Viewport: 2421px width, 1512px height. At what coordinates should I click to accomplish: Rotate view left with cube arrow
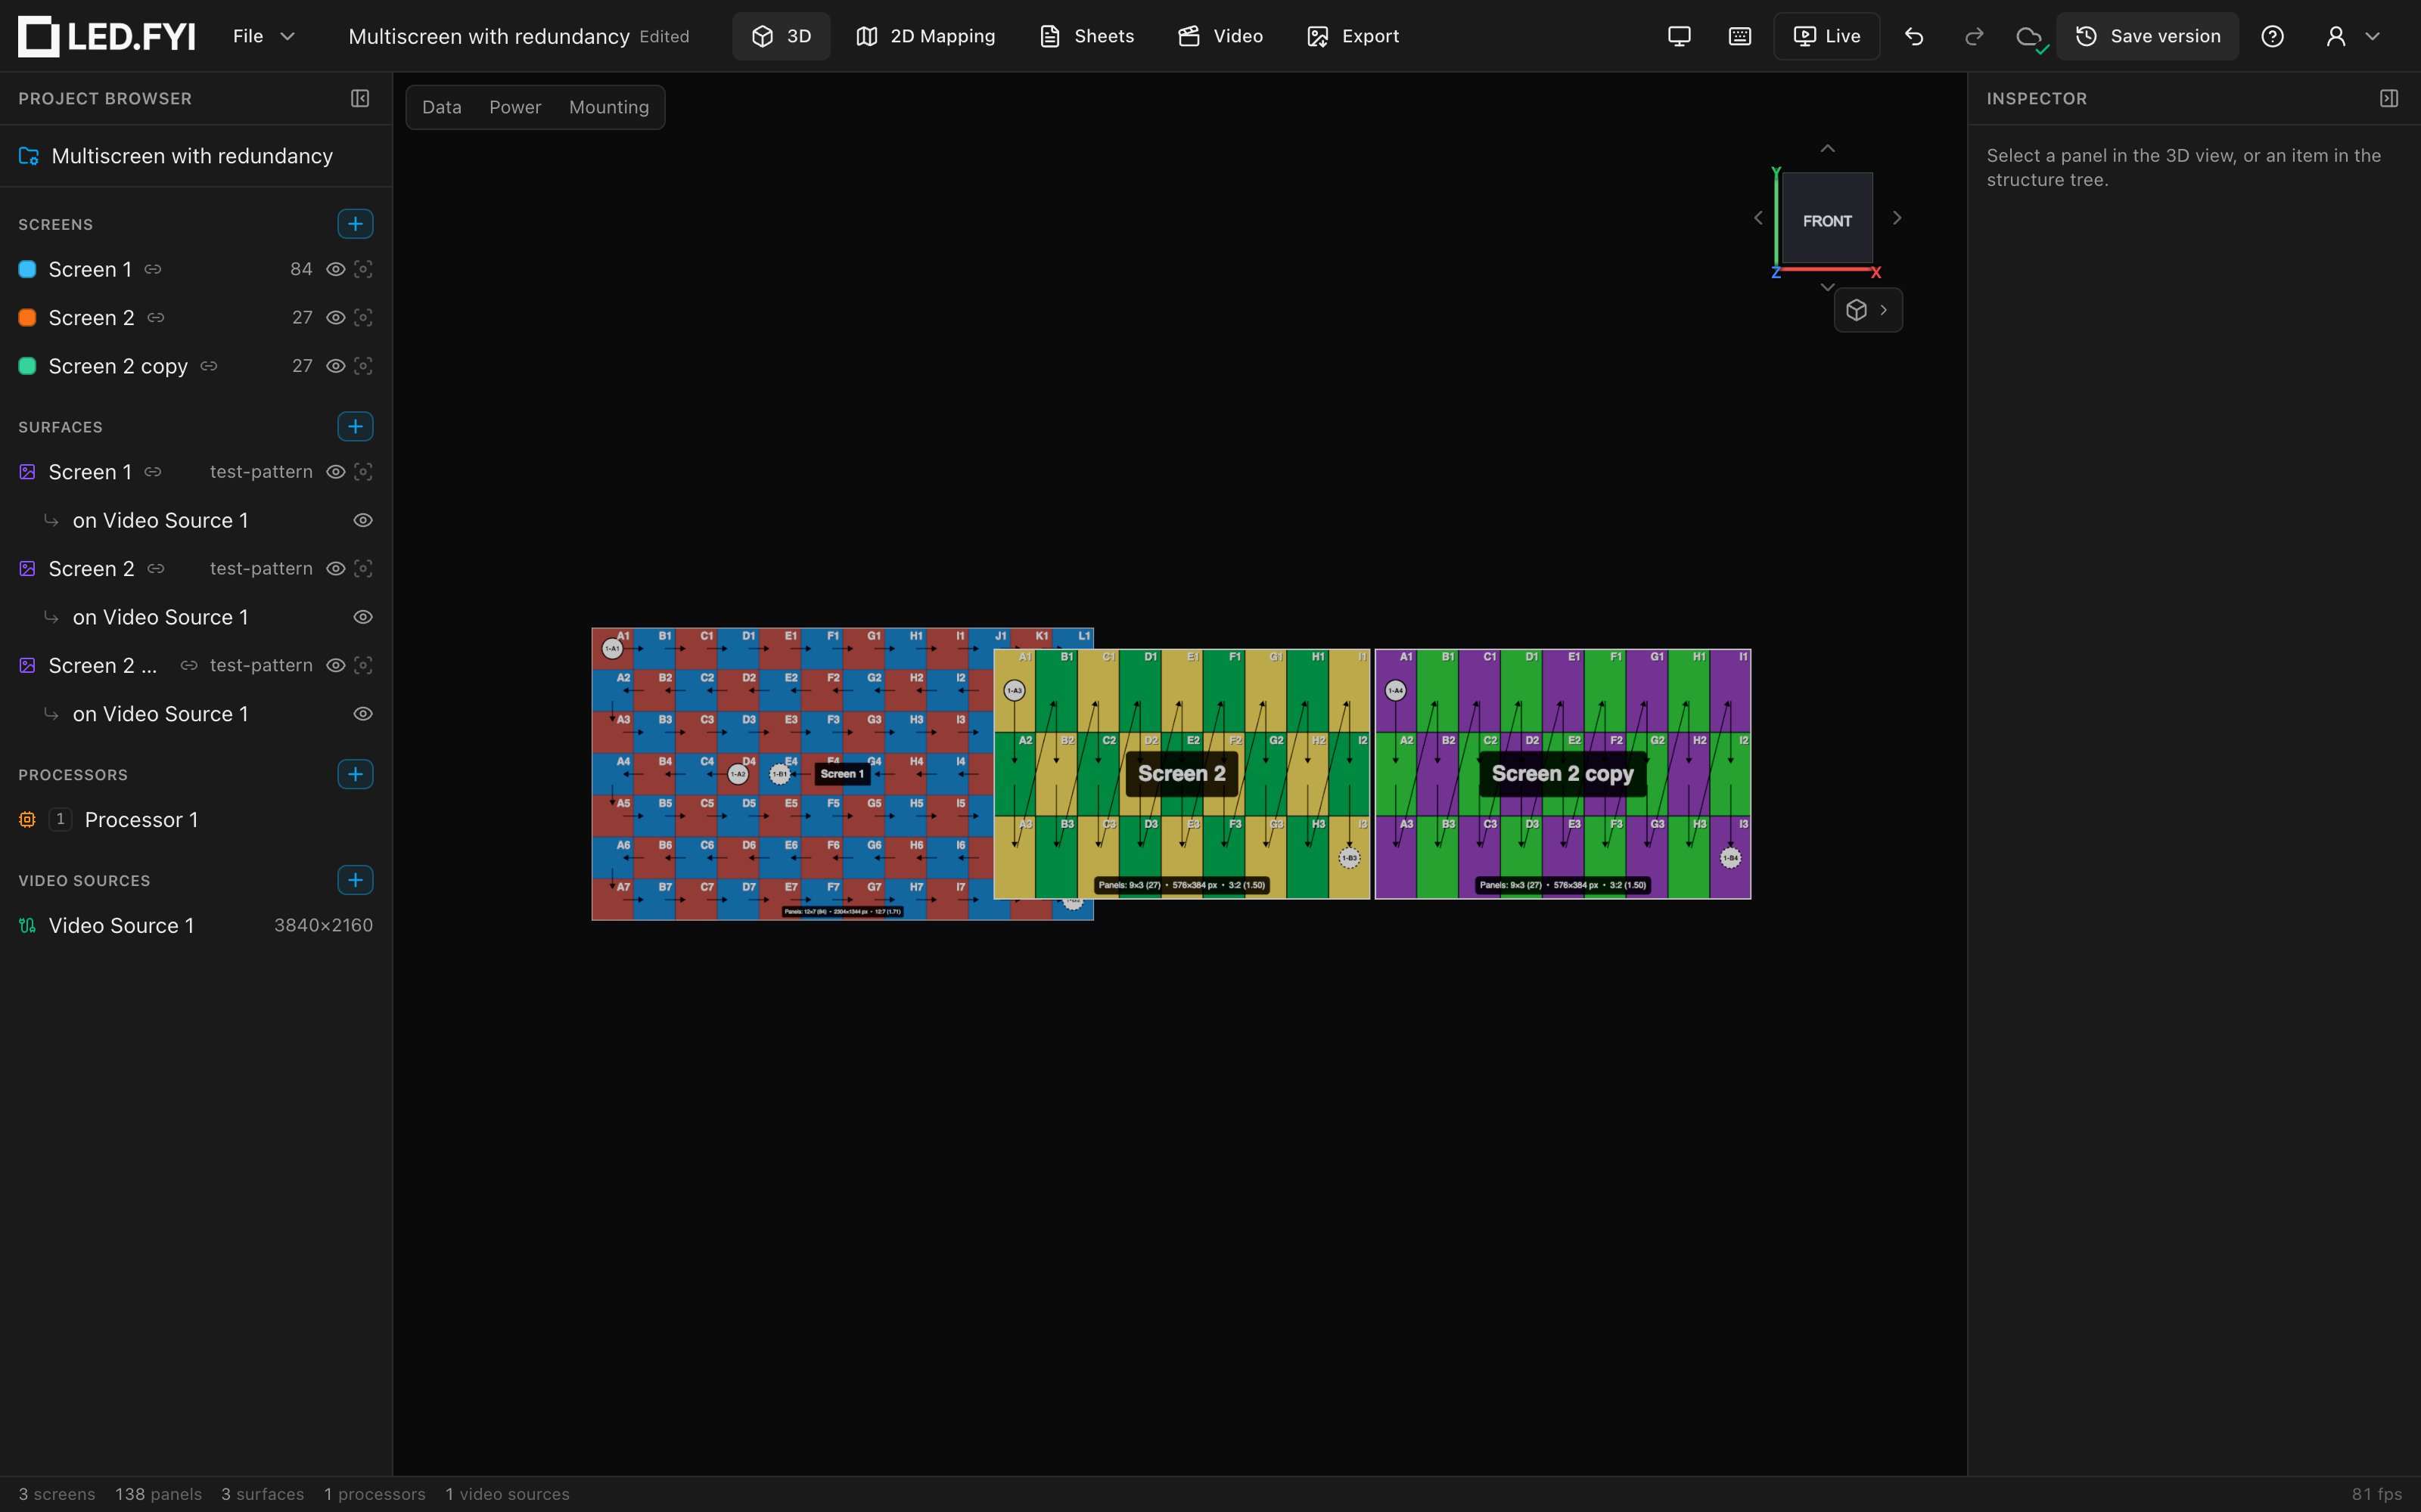click(1757, 218)
